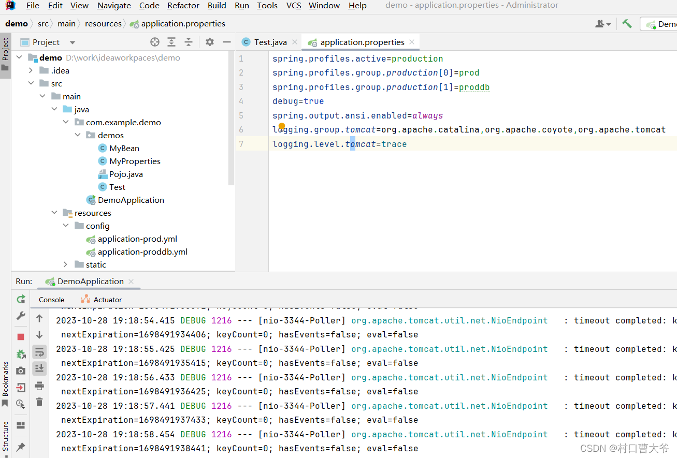Click the src breadcrumb in navigation bar
Viewport: 677px width, 458px height.
(43, 24)
